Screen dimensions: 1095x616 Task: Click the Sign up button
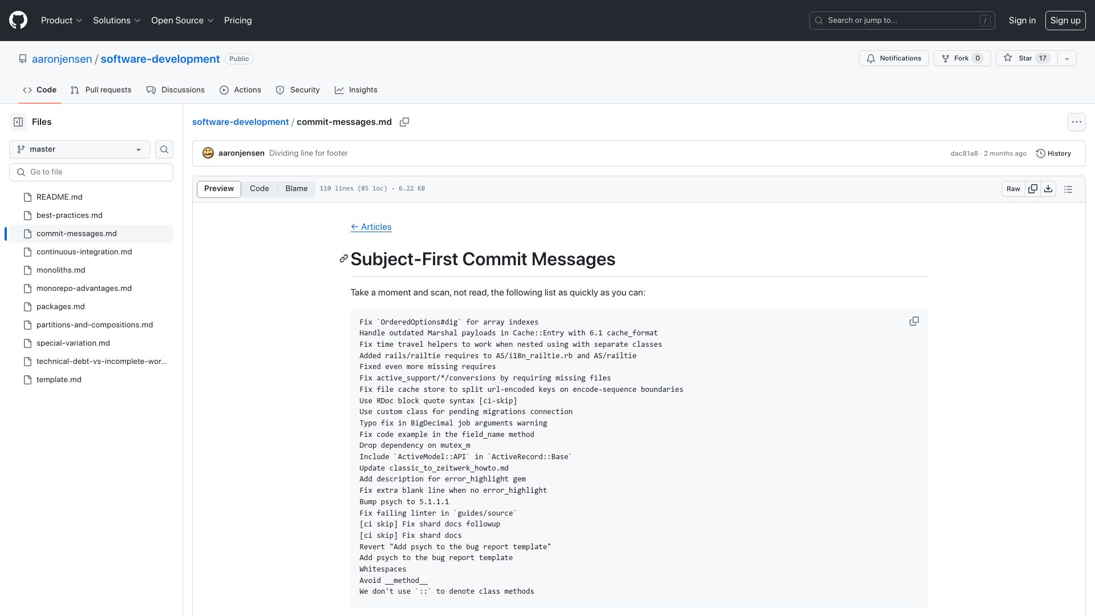(1065, 21)
